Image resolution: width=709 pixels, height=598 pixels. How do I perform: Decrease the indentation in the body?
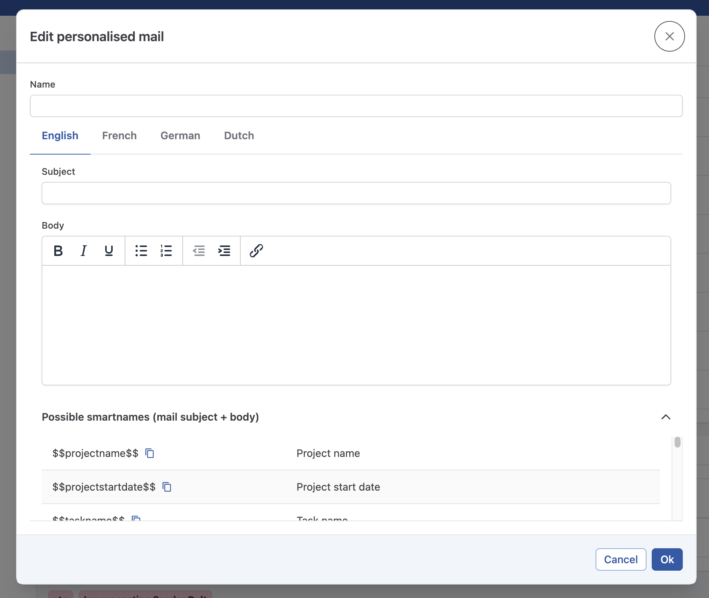pos(199,251)
